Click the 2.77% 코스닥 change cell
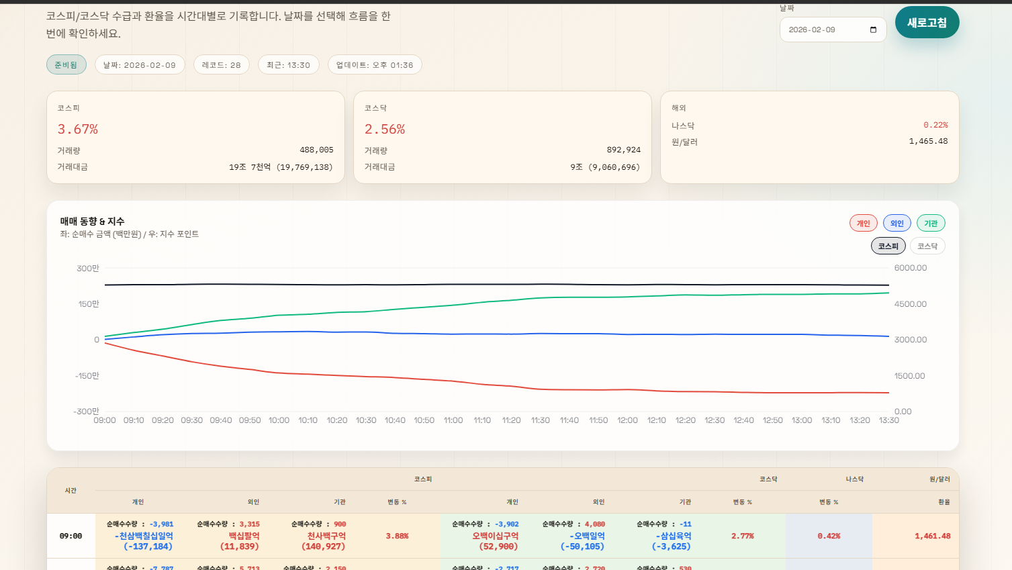This screenshot has width=1012, height=570. click(x=743, y=536)
